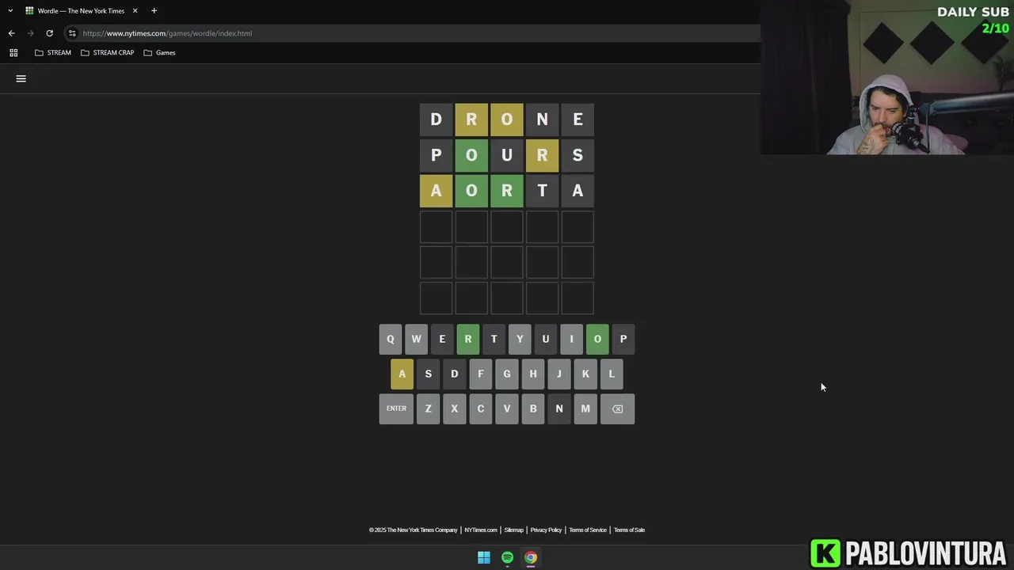
Task: Open the Privacy Policy footer link
Action: [x=546, y=530]
